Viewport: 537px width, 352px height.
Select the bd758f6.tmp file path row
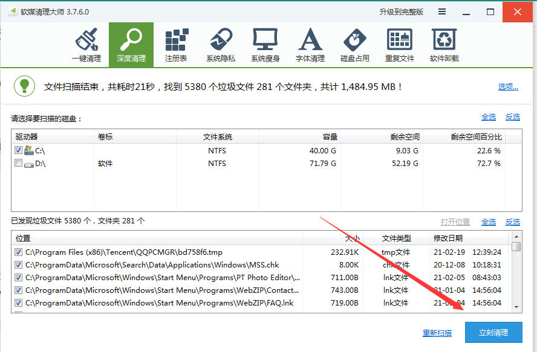point(124,252)
